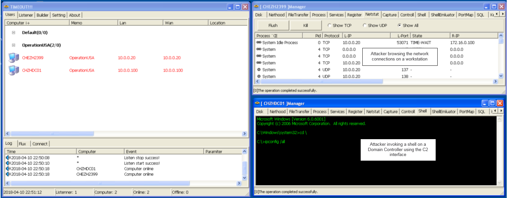Viewport: 507px width, 198px height.
Task: Collapse the OperationUSA(2/0) group
Action: 14,45
